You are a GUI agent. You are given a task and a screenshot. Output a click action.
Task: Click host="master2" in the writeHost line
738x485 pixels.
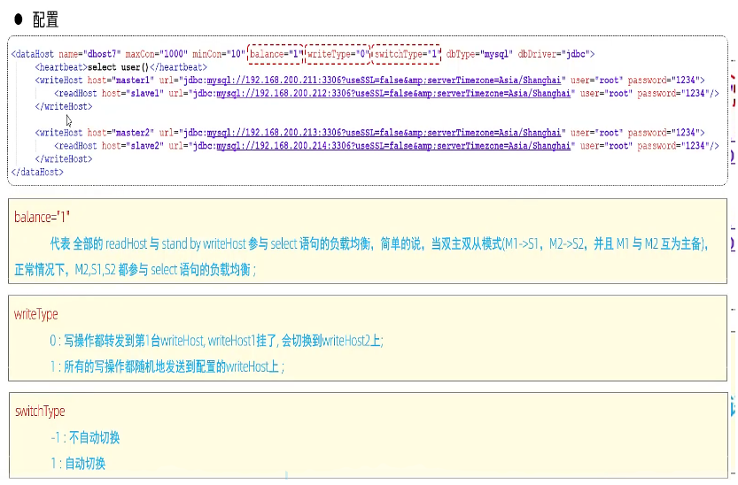(120, 133)
